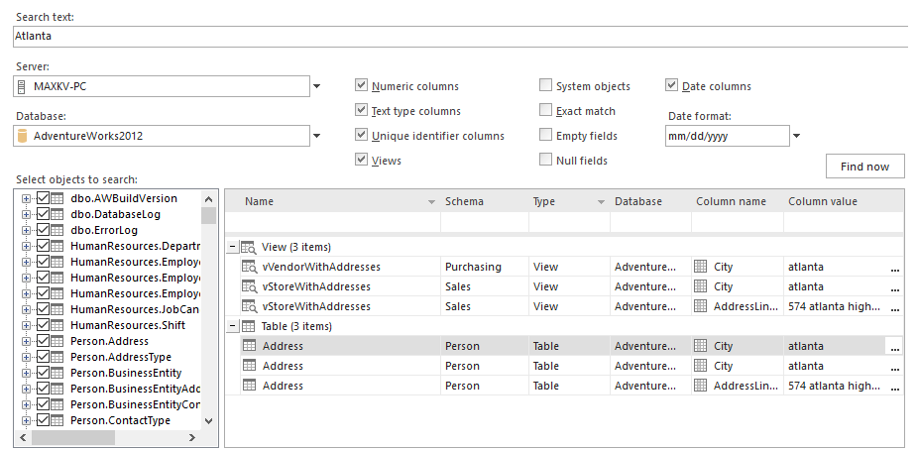Enable Empty fields checkbox

tap(545, 135)
